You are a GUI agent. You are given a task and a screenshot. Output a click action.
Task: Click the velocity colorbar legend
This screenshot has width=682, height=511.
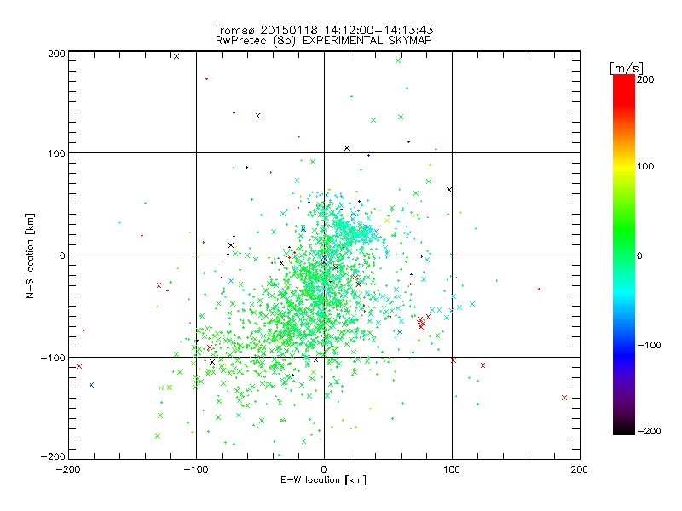pyautogui.click(x=624, y=255)
